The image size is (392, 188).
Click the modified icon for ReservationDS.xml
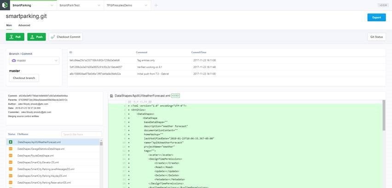pos(11,182)
